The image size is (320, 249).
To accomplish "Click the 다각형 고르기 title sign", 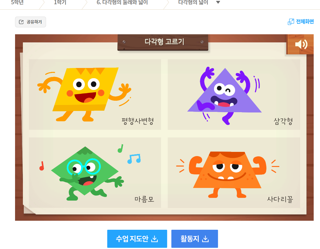I will click(x=164, y=42).
